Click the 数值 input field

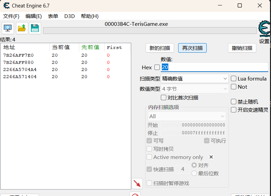[214, 67]
